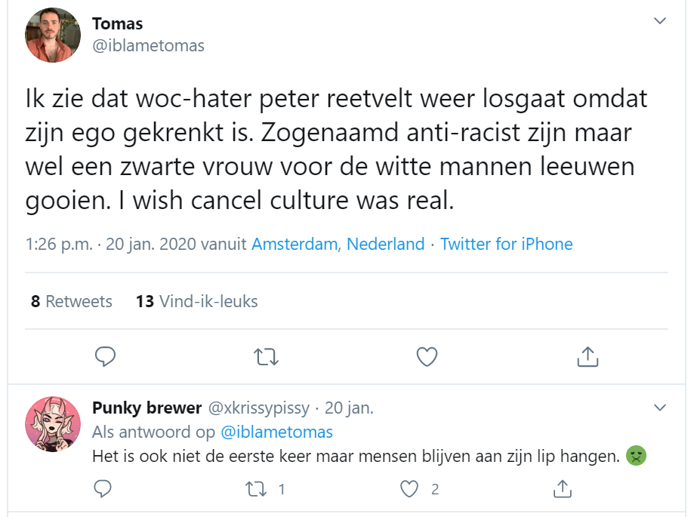The height and width of the screenshot is (517, 694).
Task: Open Punky brewer's avatar
Action: (x=53, y=424)
